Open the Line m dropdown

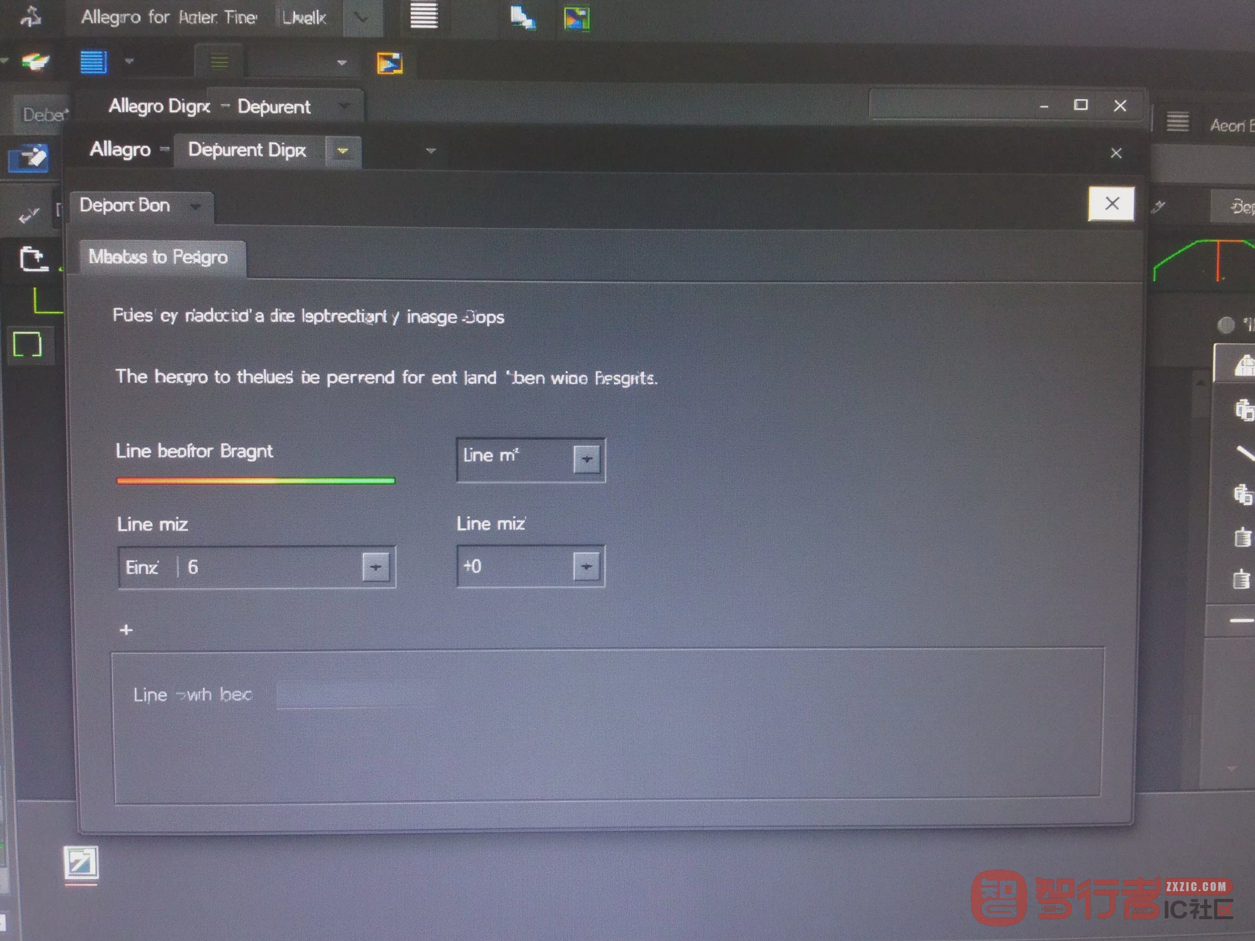[x=587, y=459]
